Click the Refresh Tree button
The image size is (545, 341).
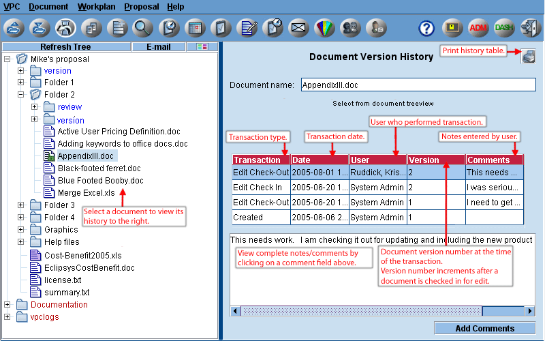coord(66,46)
